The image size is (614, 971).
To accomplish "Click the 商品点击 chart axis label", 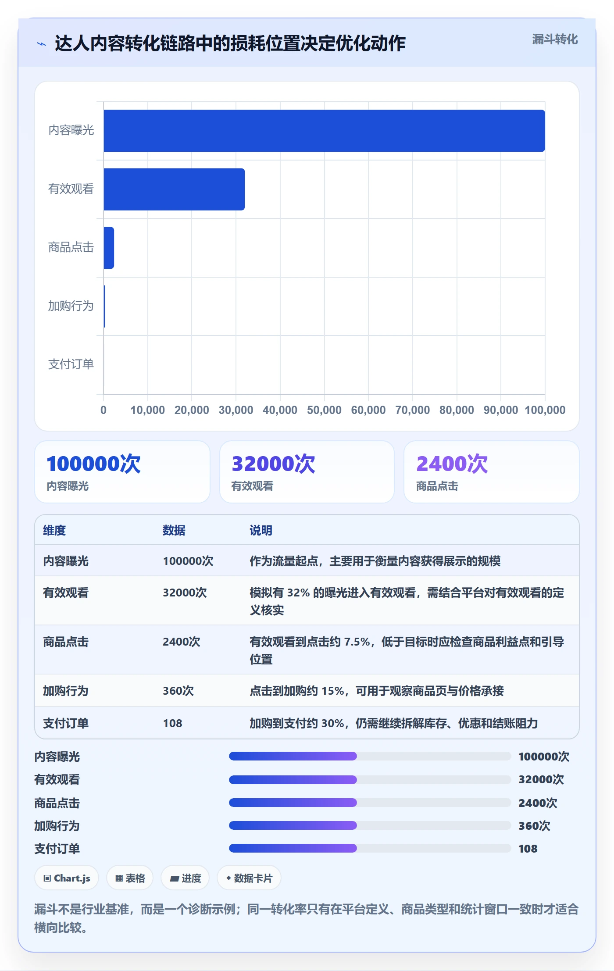I will tap(71, 247).
